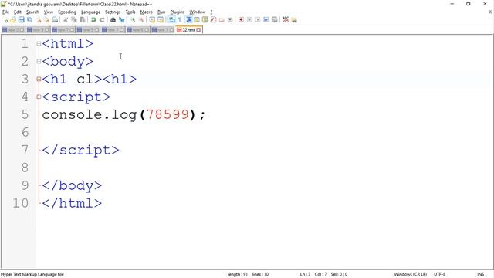Viewport: 494px width, 278px height.
Task: Open the ? help menu
Action: pos(211,12)
